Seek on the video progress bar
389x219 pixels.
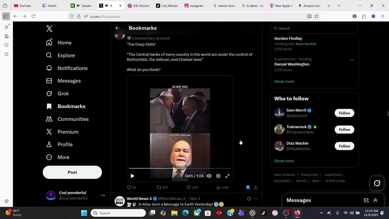(x=180, y=168)
